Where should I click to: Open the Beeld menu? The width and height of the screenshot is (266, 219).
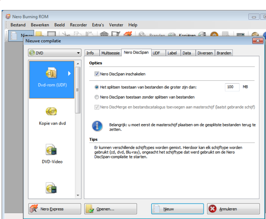click(59, 25)
